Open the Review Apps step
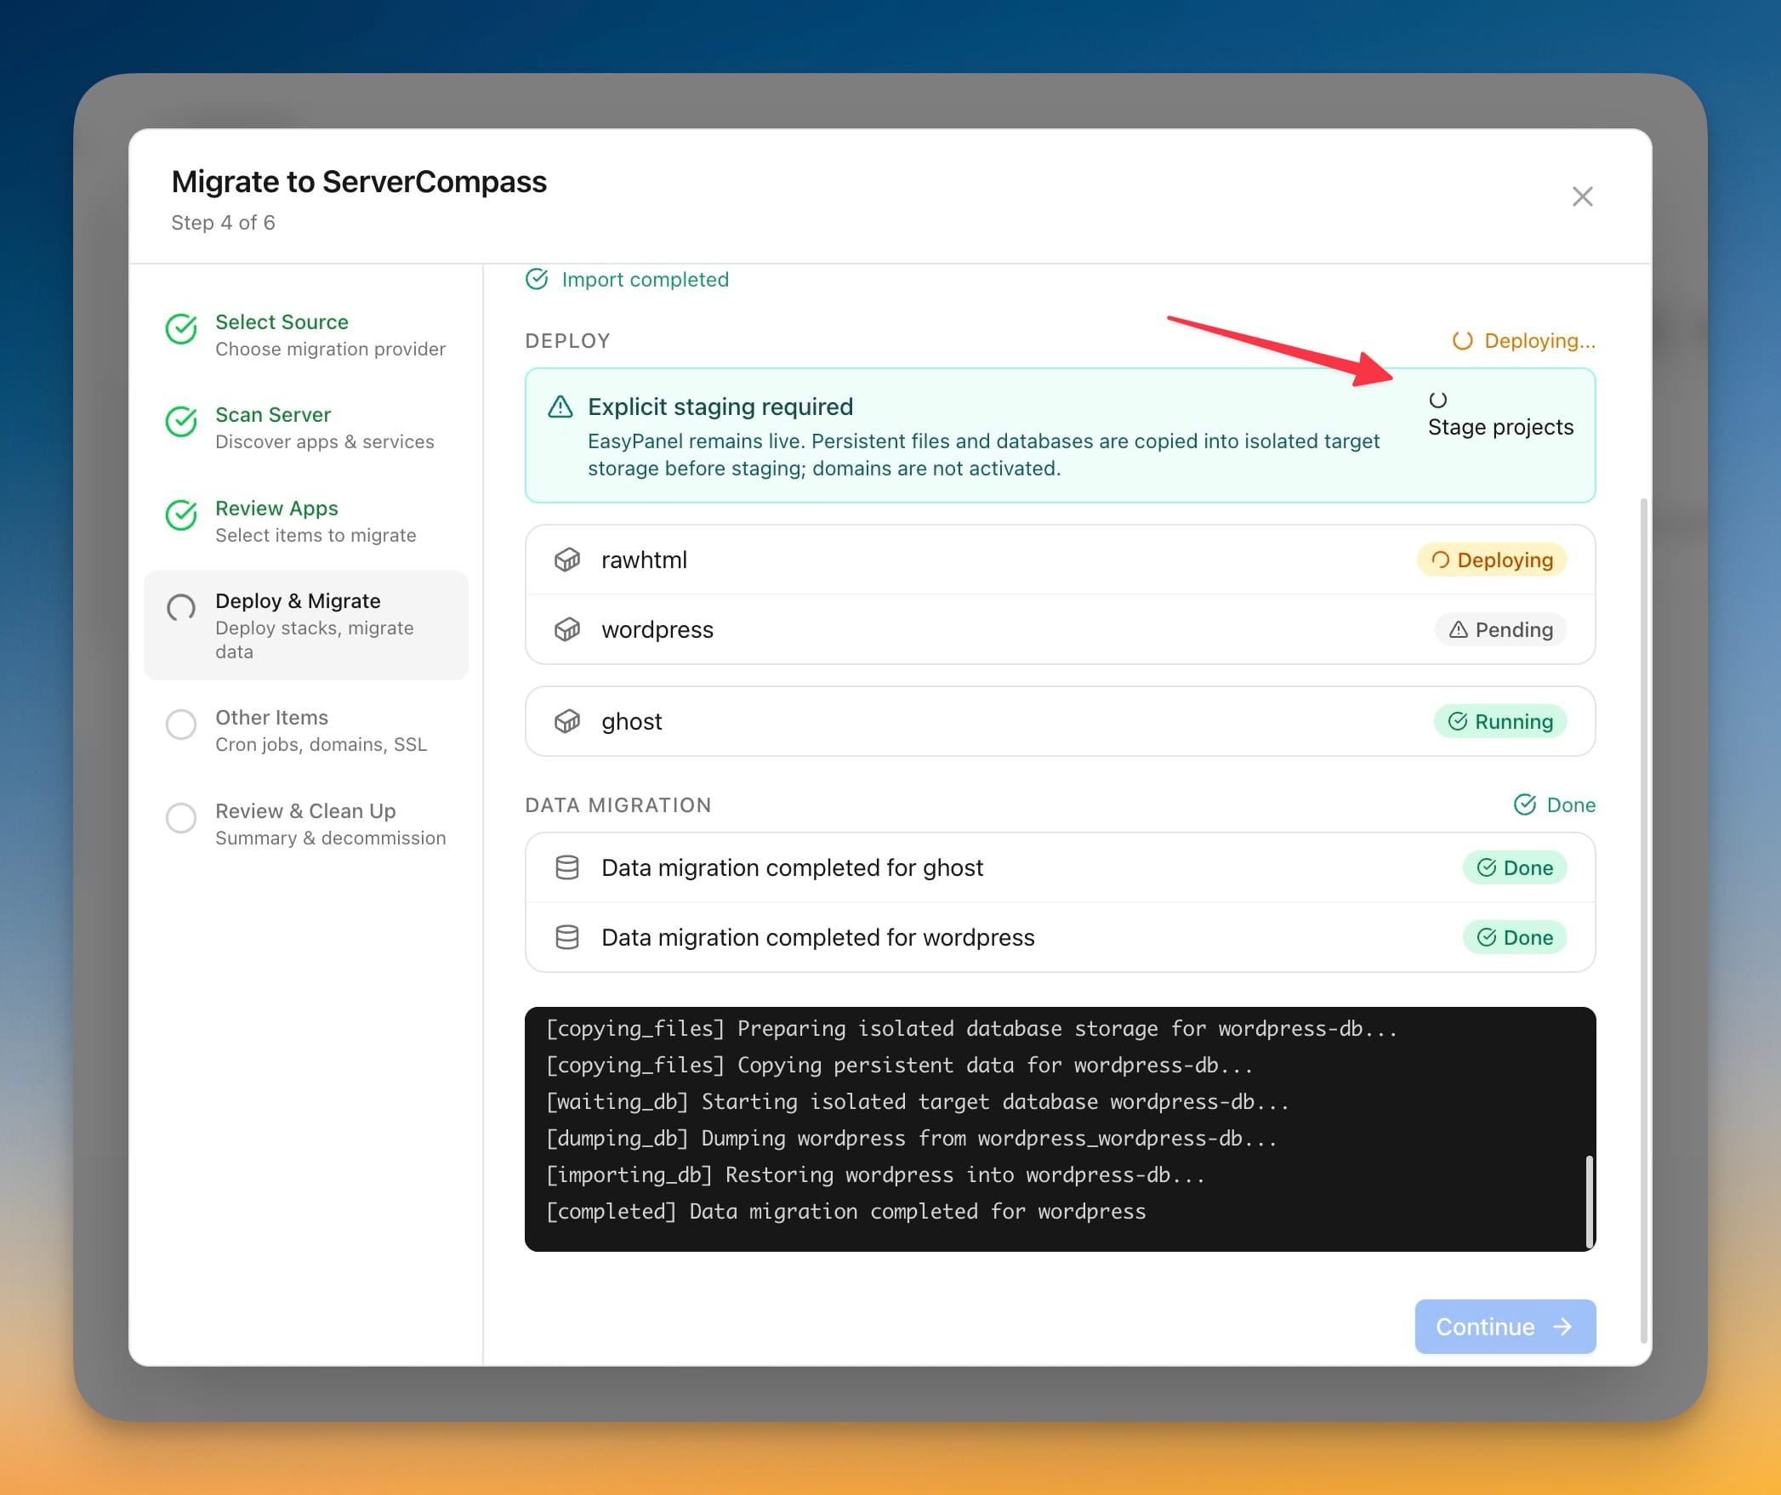The image size is (1781, 1495). coord(306,521)
